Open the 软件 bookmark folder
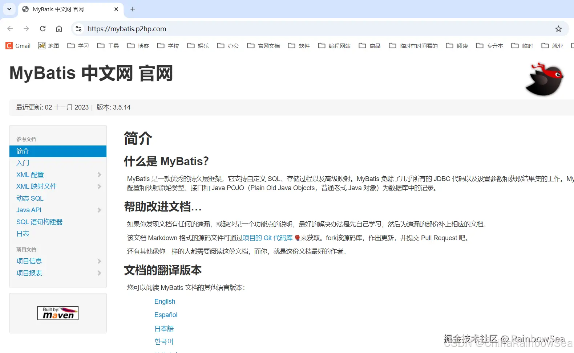 coord(299,46)
